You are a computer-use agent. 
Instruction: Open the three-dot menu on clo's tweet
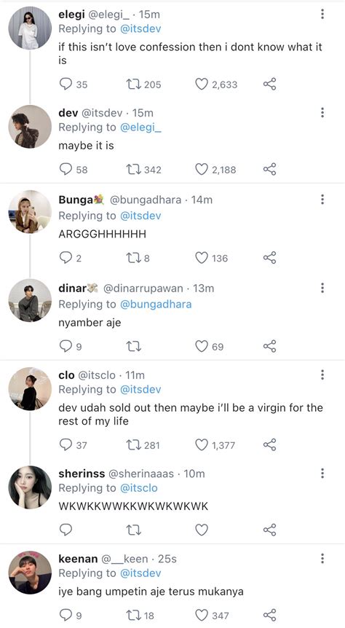pos(322,375)
